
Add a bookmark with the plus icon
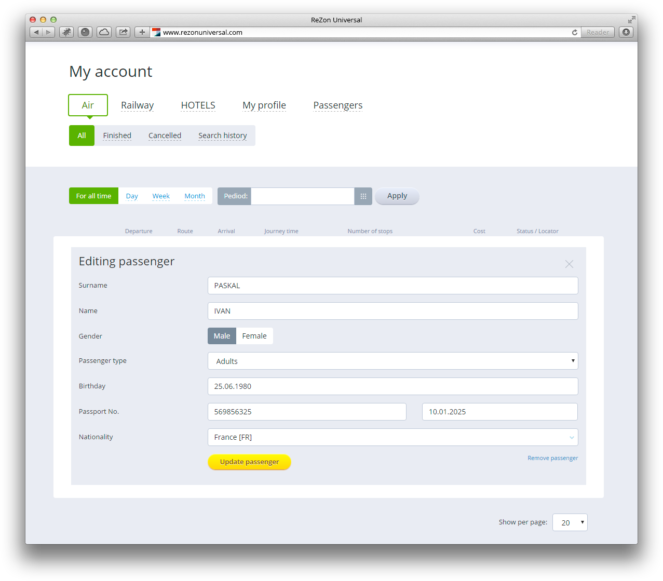[142, 32]
